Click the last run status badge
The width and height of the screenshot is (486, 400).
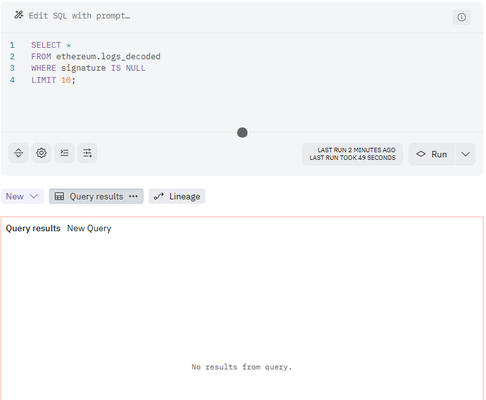point(353,154)
